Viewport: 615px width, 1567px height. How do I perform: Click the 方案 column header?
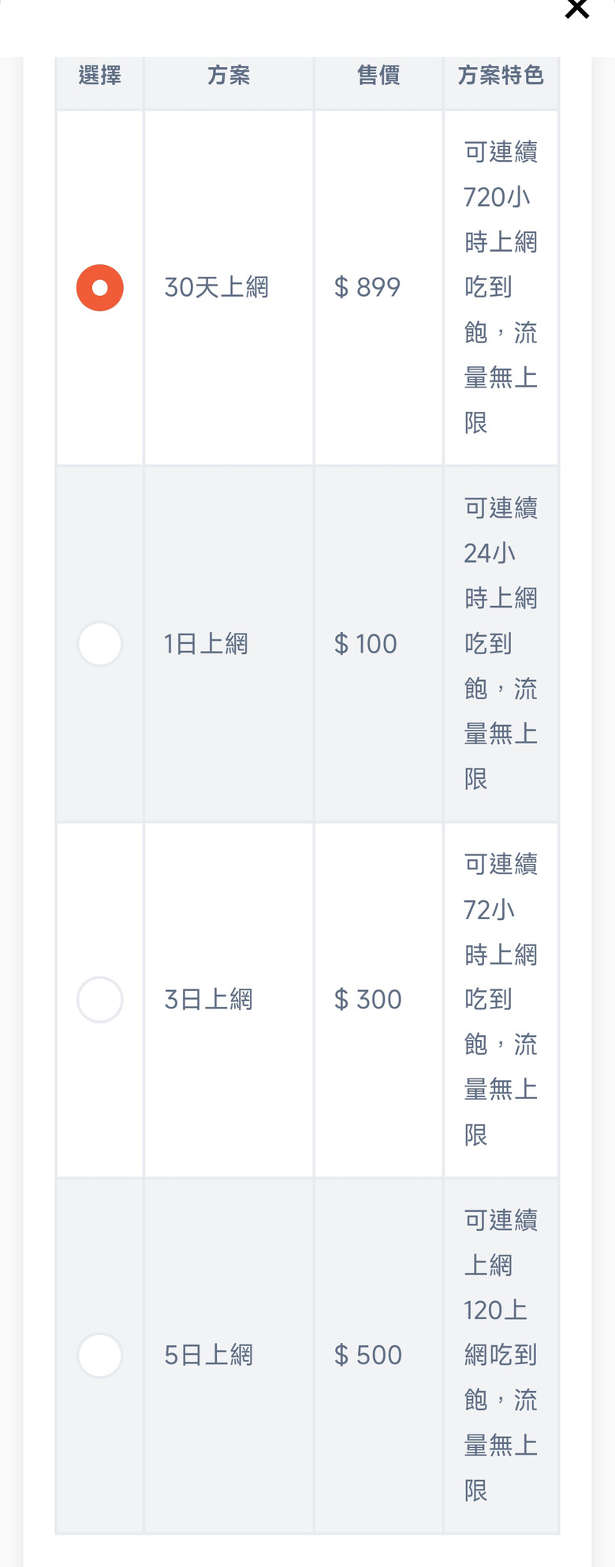tap(229, 76)
